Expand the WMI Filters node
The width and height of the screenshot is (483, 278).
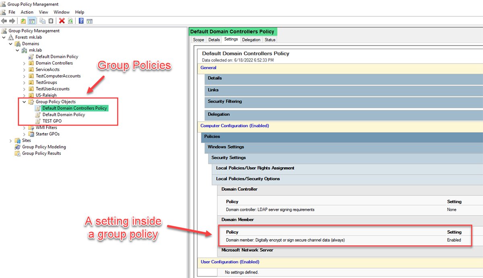tap(24, 127)
